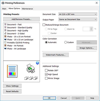Click the Image Options button
Screen dimensions: 100x101
tap(87, 48)
